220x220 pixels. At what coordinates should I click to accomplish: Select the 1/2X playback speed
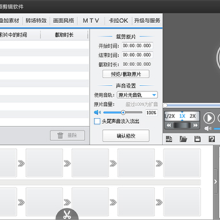pyautogui.click(x=170, y=116)
